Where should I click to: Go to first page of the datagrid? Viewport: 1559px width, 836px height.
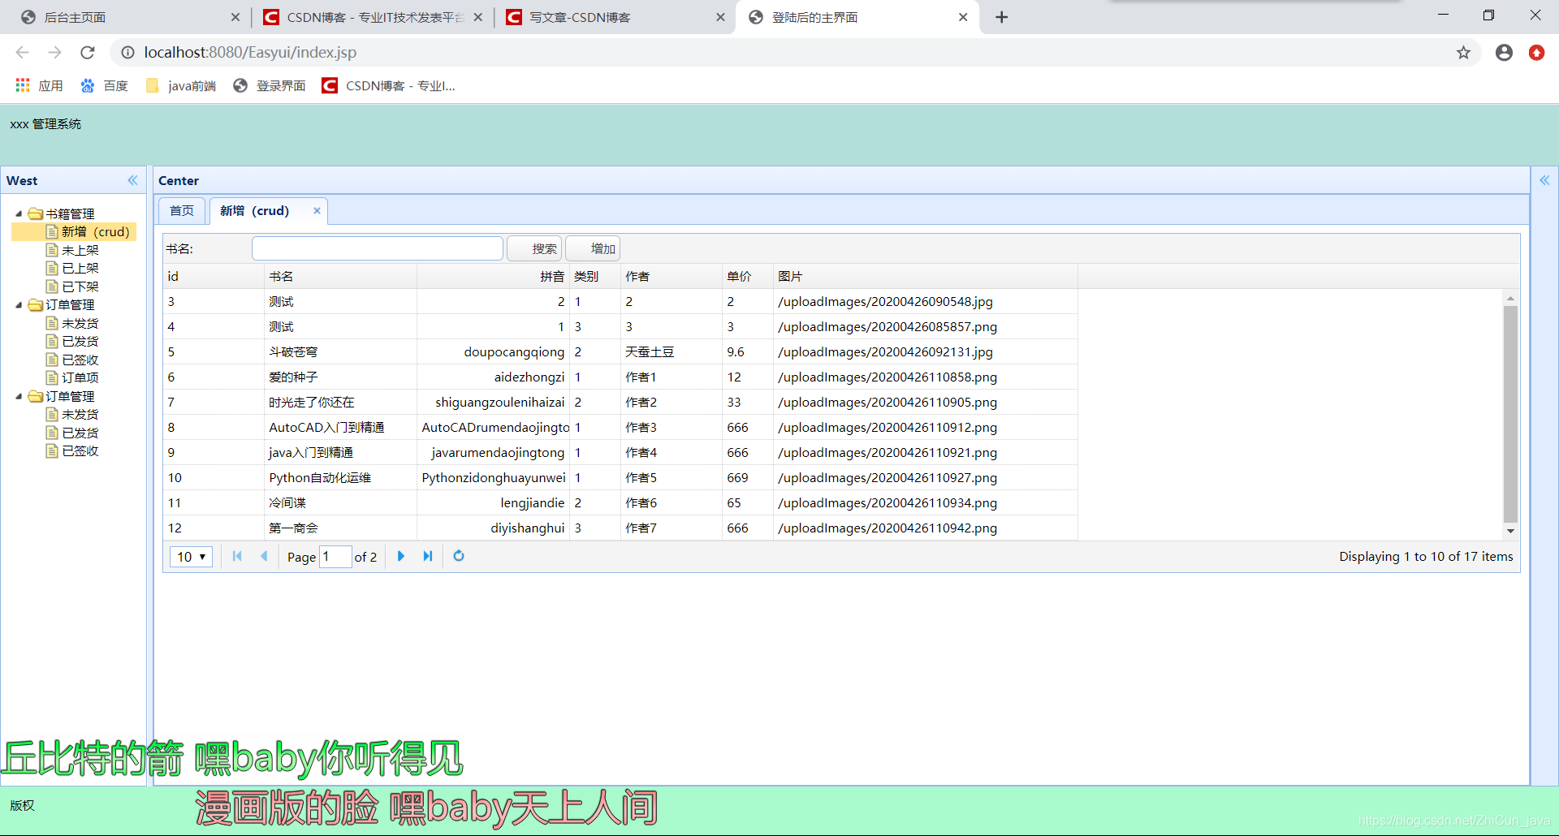point(237,556)
